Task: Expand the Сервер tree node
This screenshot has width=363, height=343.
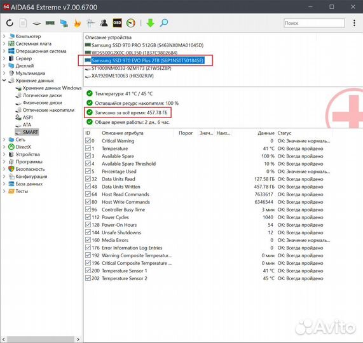Action: (x=4, y=58)
